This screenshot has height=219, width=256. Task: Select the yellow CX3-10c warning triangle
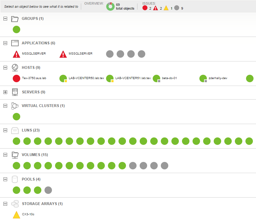coord(16,215)
